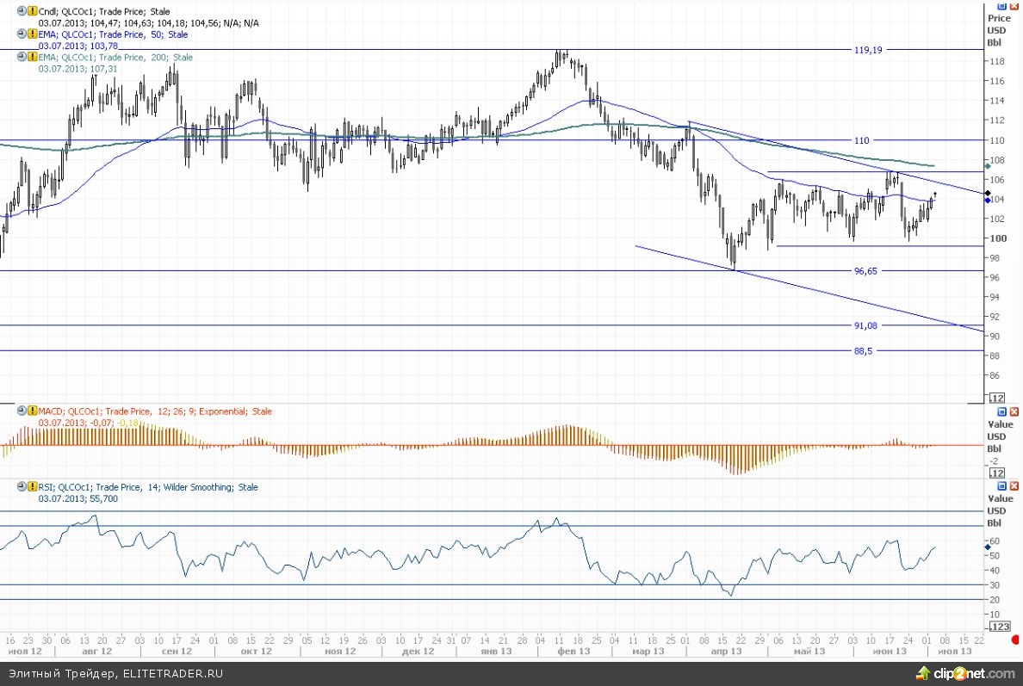
Task: Select the MACD 12; 26; 9 legend text
Action: [155, 411]
